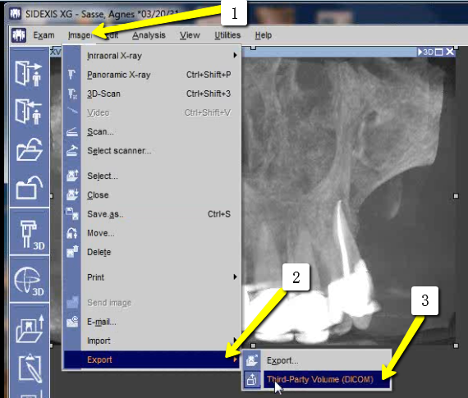Click the Third-Party Volume export icon

252,379
